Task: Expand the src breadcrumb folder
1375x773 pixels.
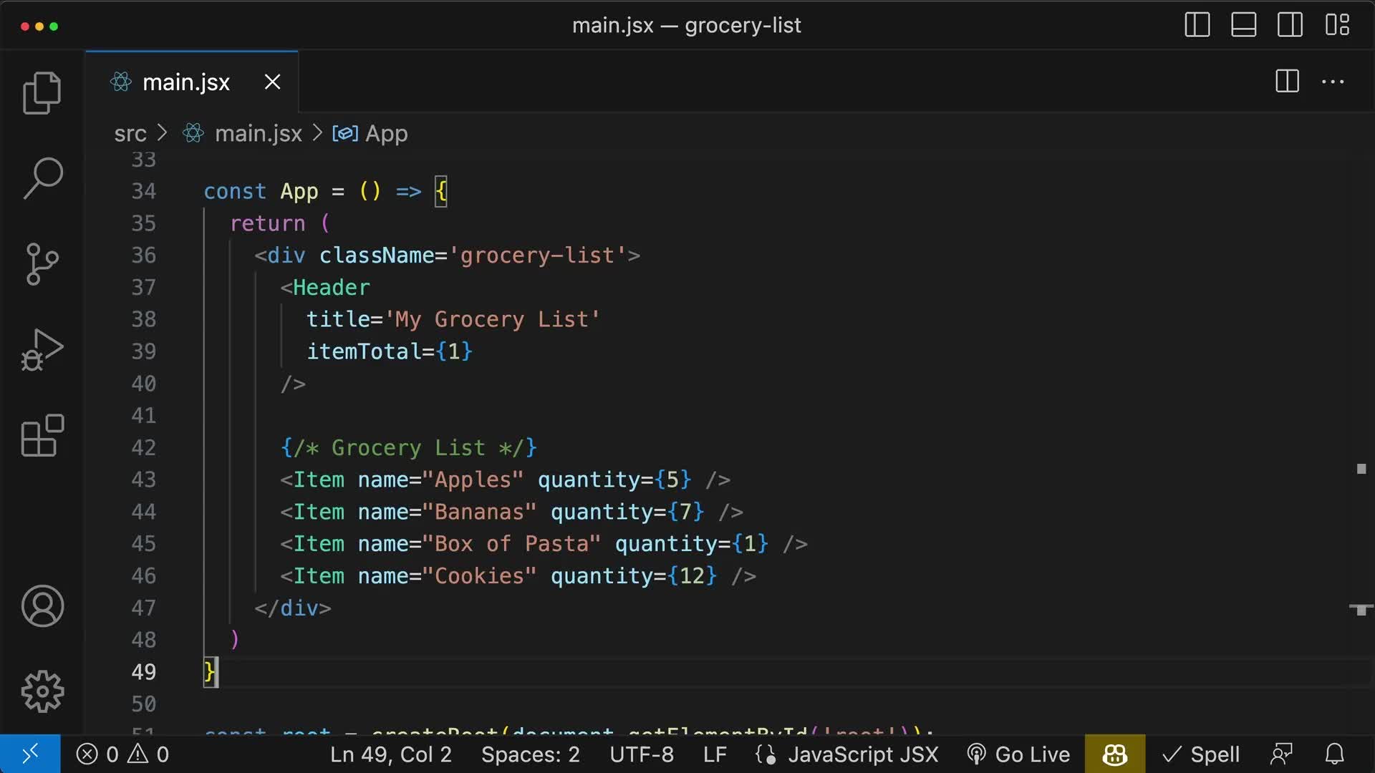Action: (x=130, y=134)
